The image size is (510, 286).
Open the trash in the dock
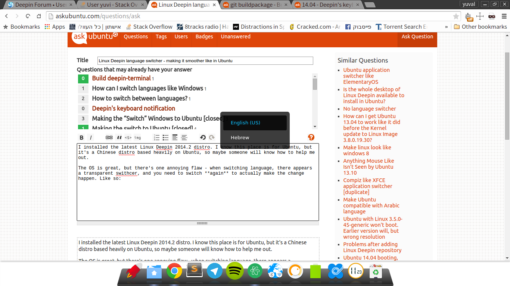375,271
